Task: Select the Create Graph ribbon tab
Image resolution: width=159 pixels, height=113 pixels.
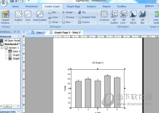Action: click(52, 7)
